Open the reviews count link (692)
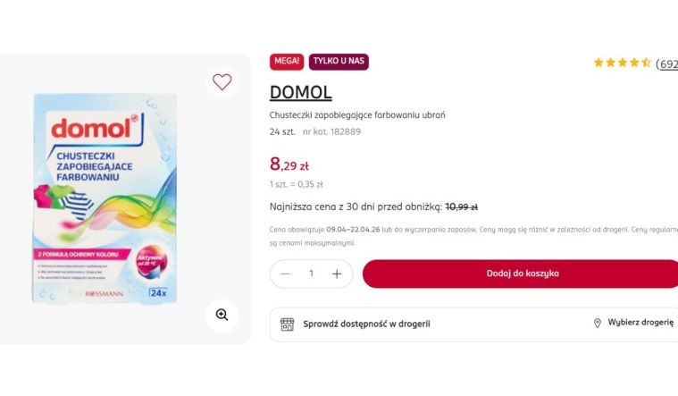 coord(666,64)
